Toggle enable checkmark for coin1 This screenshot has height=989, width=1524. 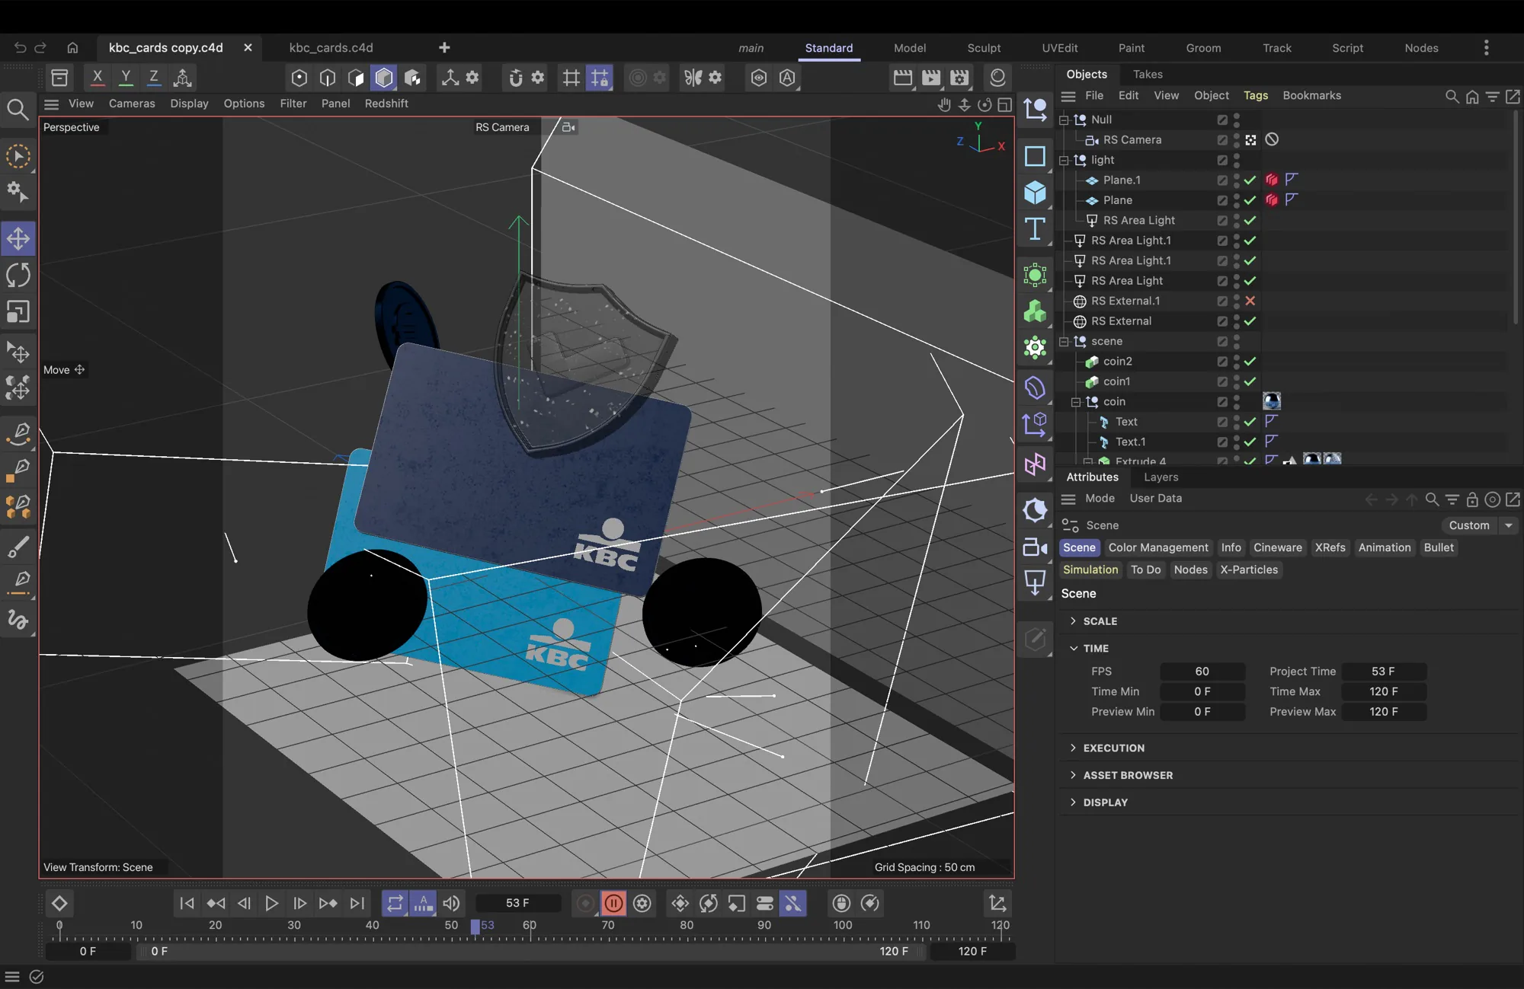(1250, 381)
